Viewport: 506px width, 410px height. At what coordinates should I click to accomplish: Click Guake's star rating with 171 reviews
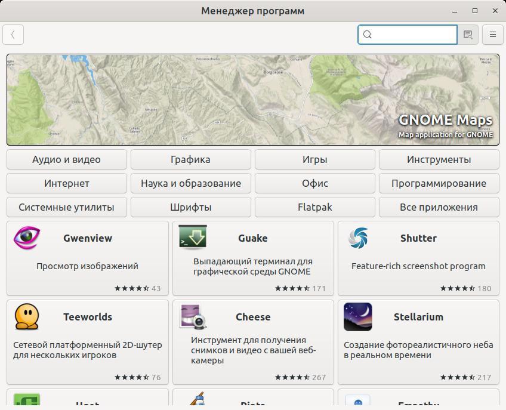pos(301,288)
